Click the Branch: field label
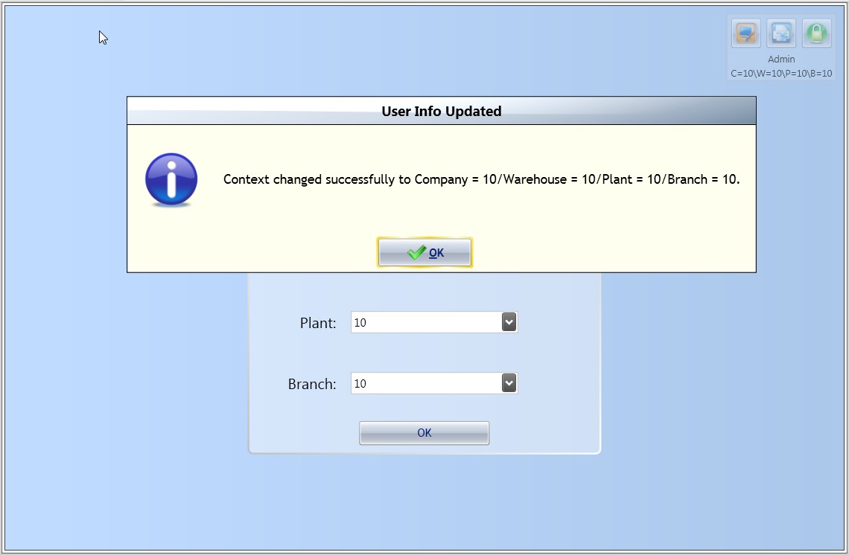849x555 pixels. coord(312,385)
